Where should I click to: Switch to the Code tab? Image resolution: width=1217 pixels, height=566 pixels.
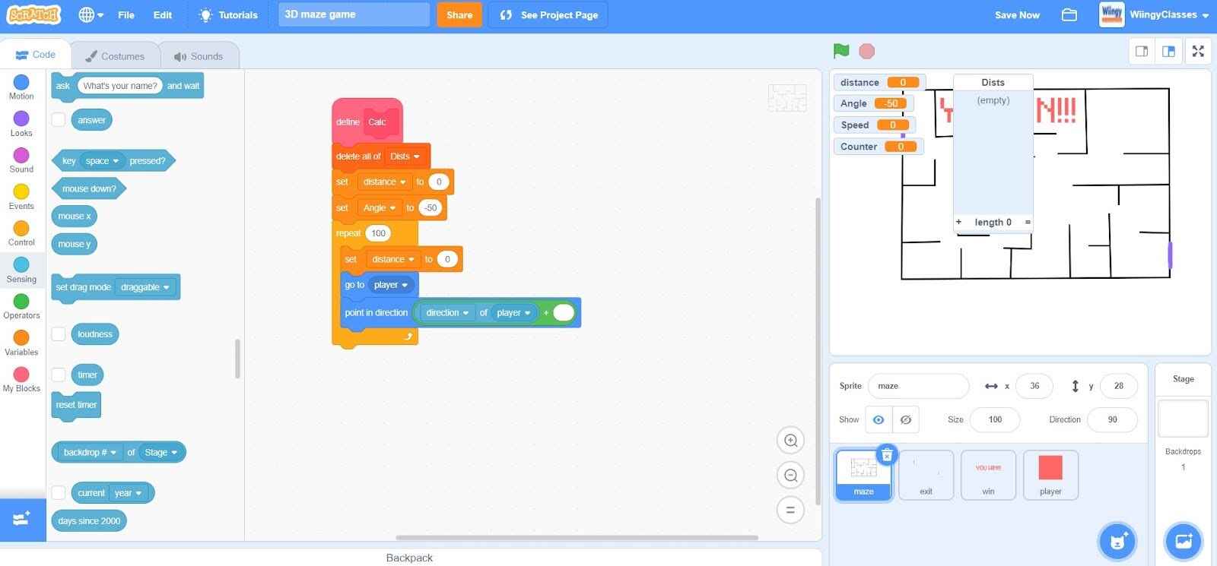pyautogui.click(x=36, y=55)
